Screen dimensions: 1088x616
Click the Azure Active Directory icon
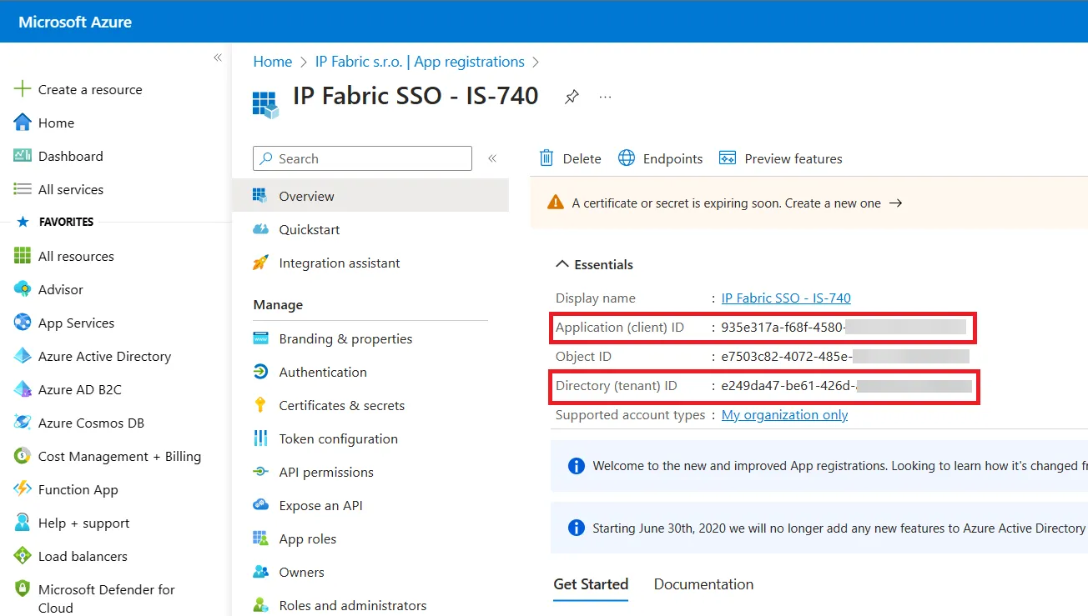tap(23, 356)
